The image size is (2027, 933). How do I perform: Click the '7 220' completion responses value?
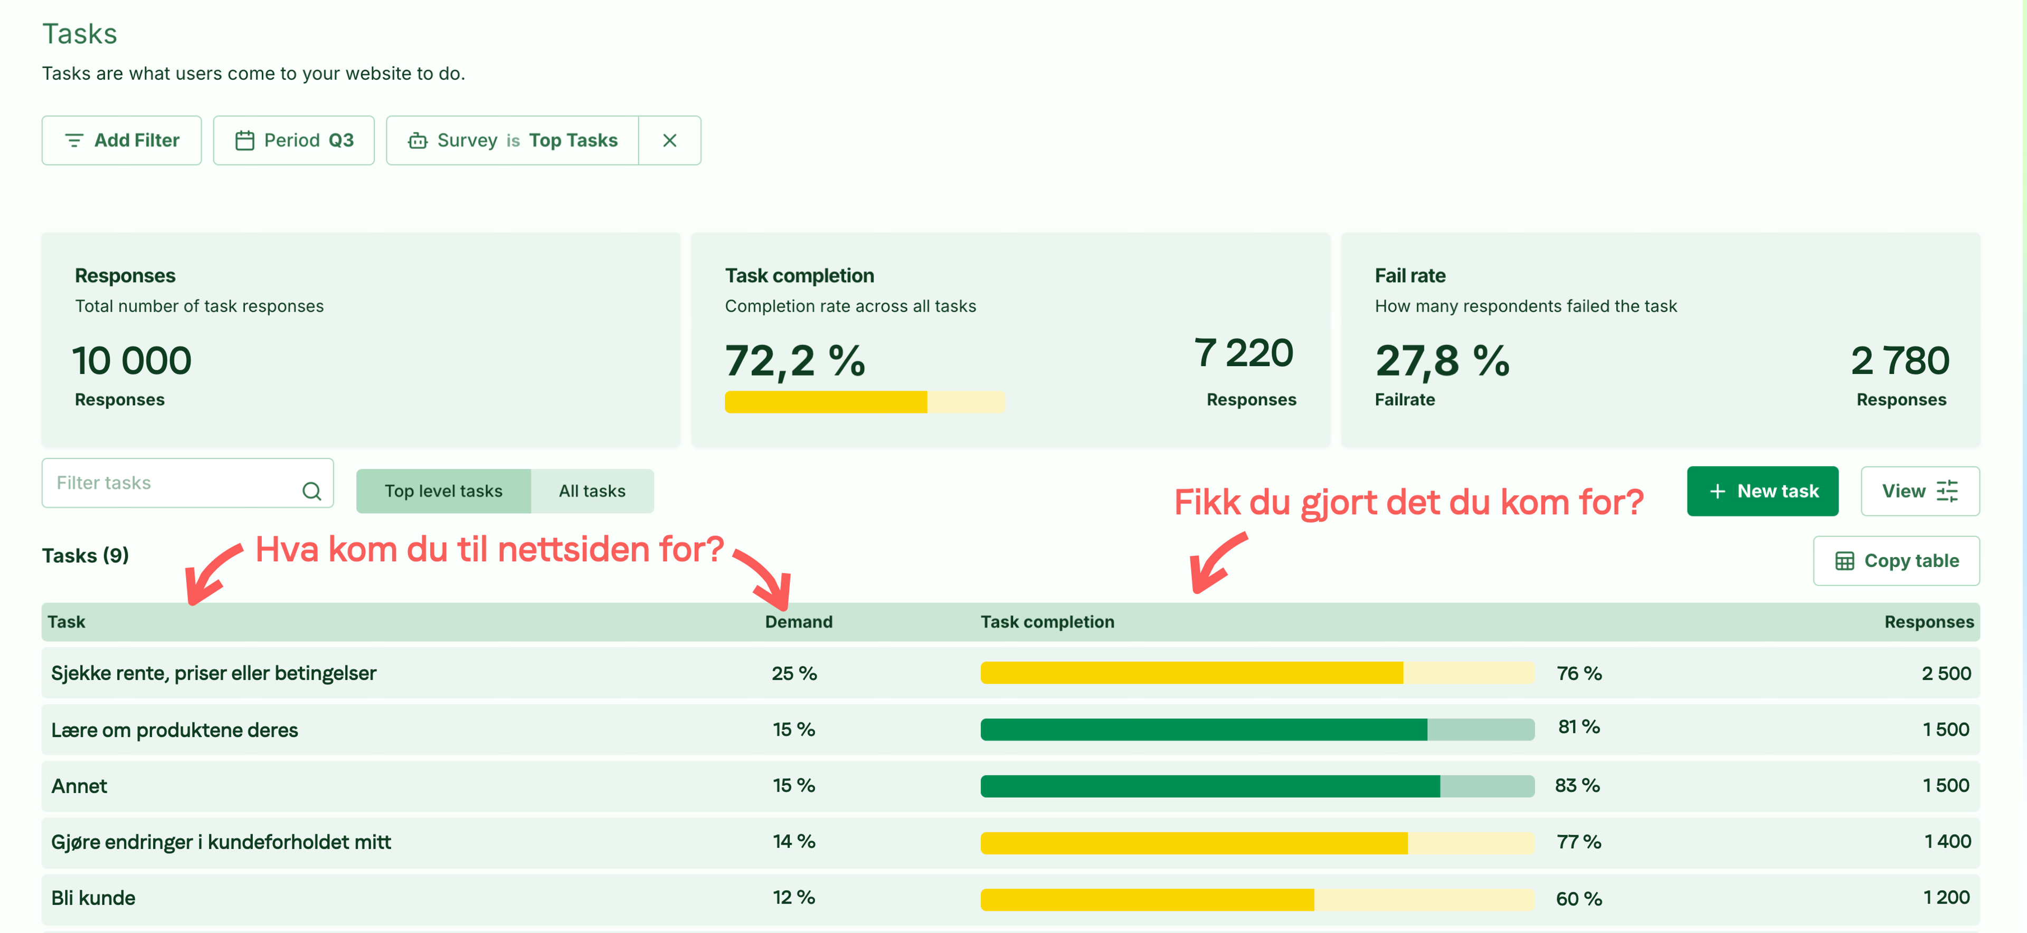tap(1244, 353)
